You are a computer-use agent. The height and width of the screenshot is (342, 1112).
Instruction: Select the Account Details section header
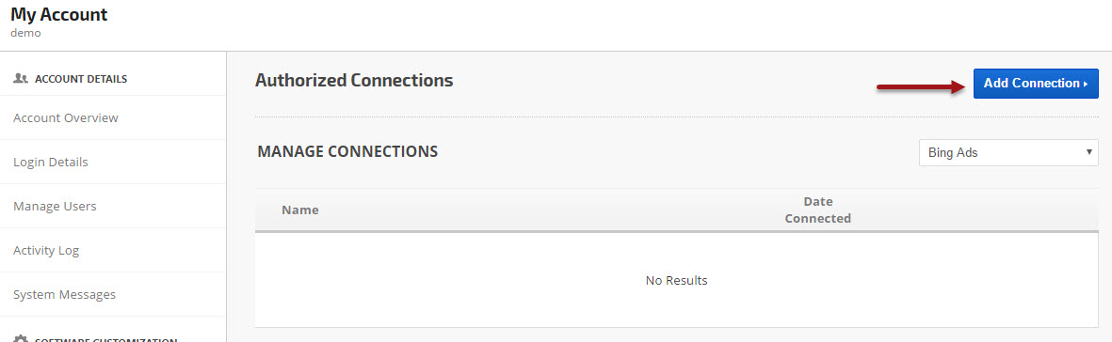(x=81, y=79)
